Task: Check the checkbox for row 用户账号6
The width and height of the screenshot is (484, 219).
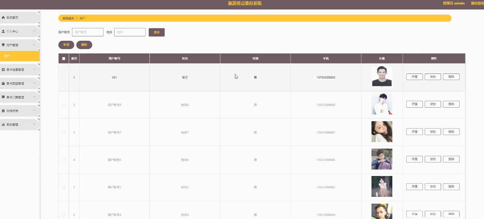Action: 64,160
